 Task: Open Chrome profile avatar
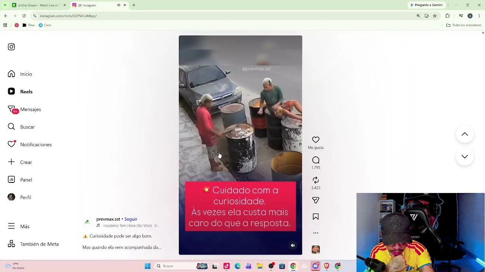tap(470, 16)
